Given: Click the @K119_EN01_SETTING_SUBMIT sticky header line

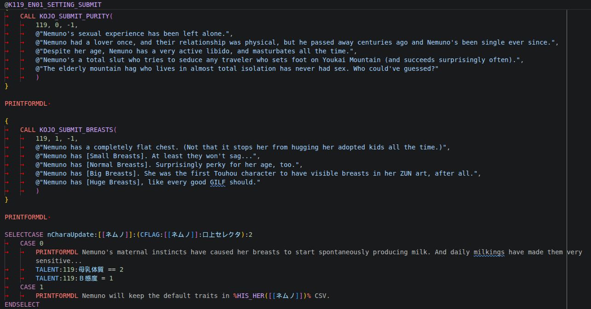Looking at the screenshot, I should point(53,5).
